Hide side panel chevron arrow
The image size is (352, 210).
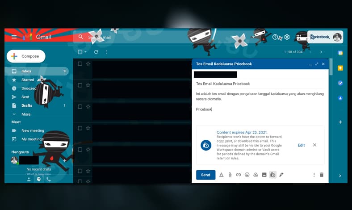click(340, 176)
